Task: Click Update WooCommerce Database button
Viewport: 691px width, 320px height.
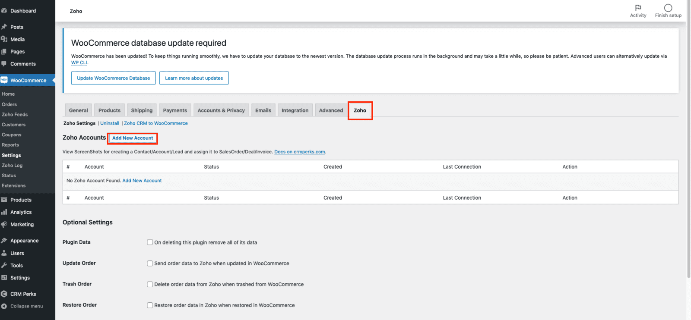Action: pyautogui.click(x=114, y=78)
